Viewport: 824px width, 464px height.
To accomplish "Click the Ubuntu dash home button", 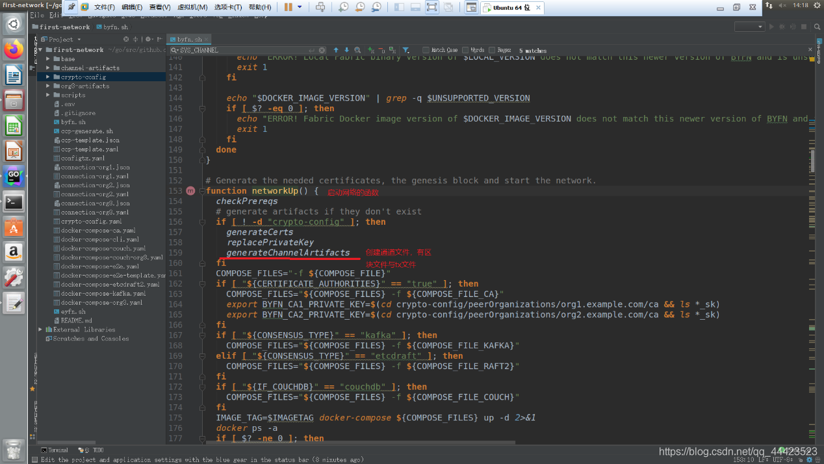I will point(14,25).
